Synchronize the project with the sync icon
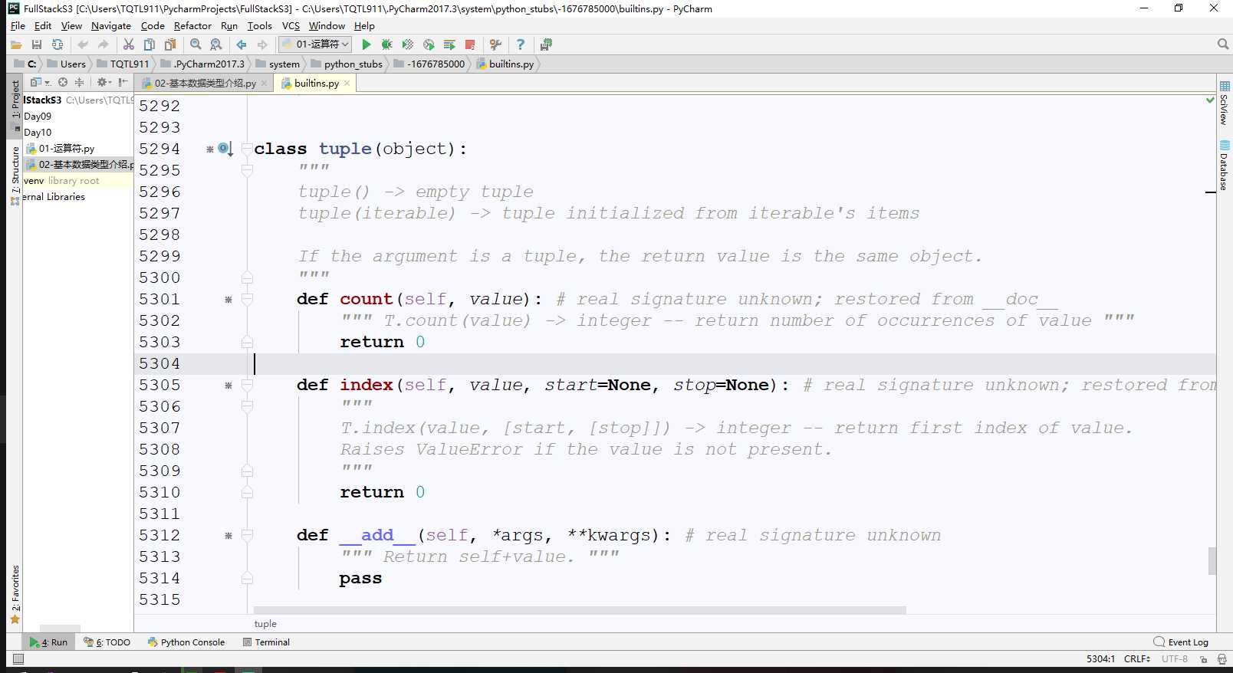The image size is (1233, 673). tap(58, 44)
